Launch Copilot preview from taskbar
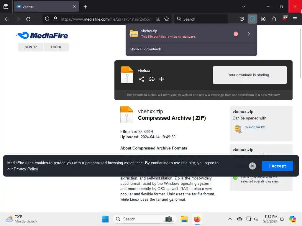The height and width of the screenshot is (226, 302). (293, 219)
